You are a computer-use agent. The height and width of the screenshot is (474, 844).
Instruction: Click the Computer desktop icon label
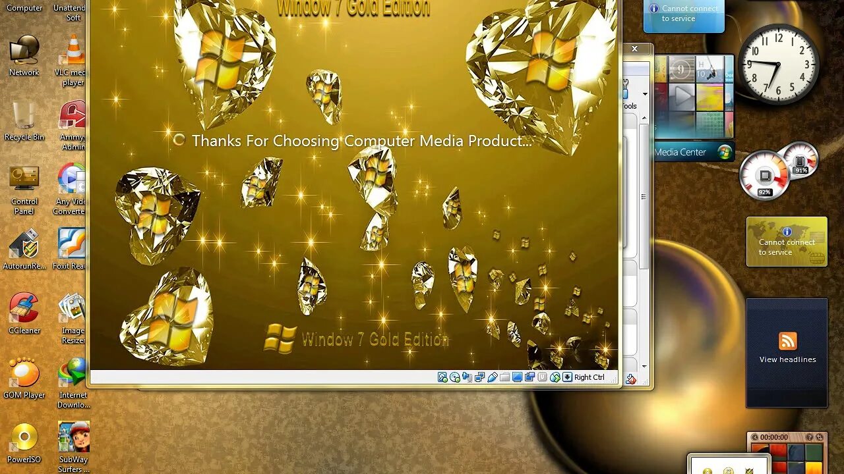pos(24,8)
